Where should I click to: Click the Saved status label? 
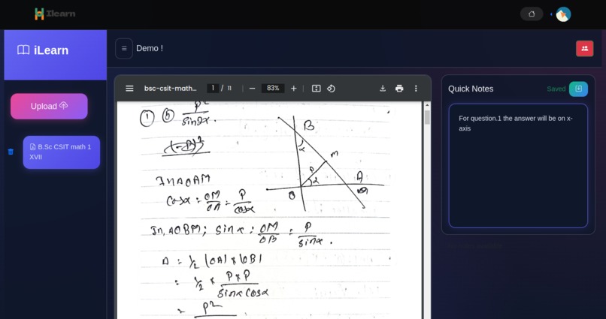[556, 89]
